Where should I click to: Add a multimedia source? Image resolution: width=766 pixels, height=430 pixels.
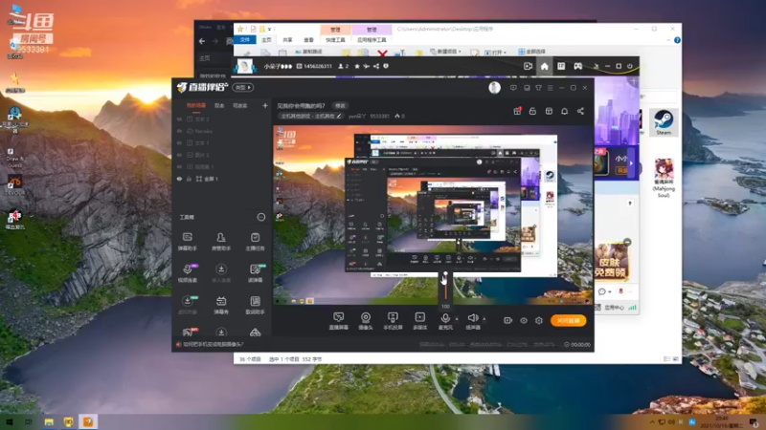point(419,321)
